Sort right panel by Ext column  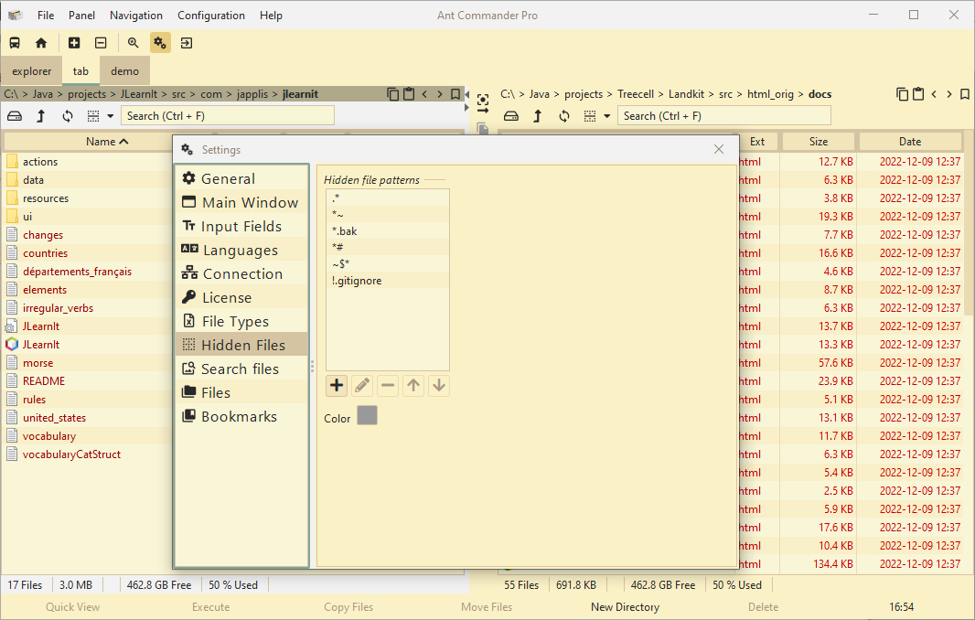coord(756,142)
